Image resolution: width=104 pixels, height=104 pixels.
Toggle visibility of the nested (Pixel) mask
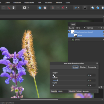103,35
